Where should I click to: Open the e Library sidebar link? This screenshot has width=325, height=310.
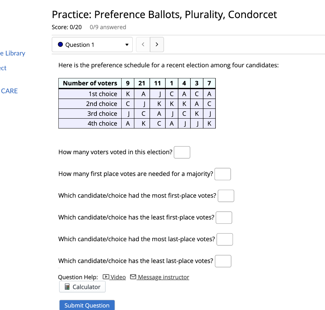pyautogui.click(x=12, y=53)
